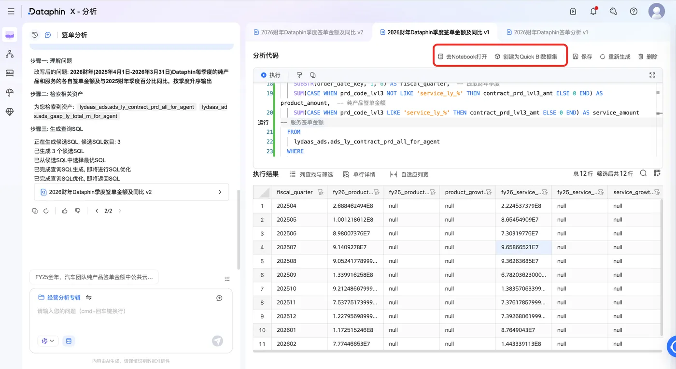Switch to the 季度签单金额及同比 v2 tab
676x369 pixels.
point(309,32)
